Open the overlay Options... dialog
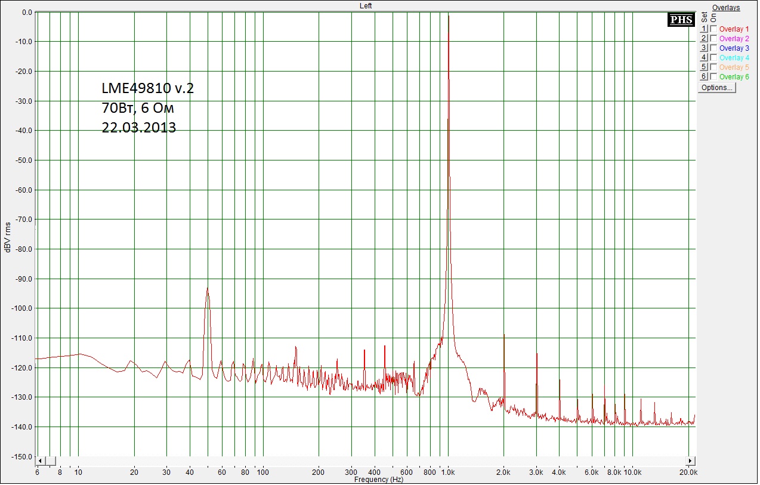The width and height of the screenshot is (760, 485). (x=717, y=88)
